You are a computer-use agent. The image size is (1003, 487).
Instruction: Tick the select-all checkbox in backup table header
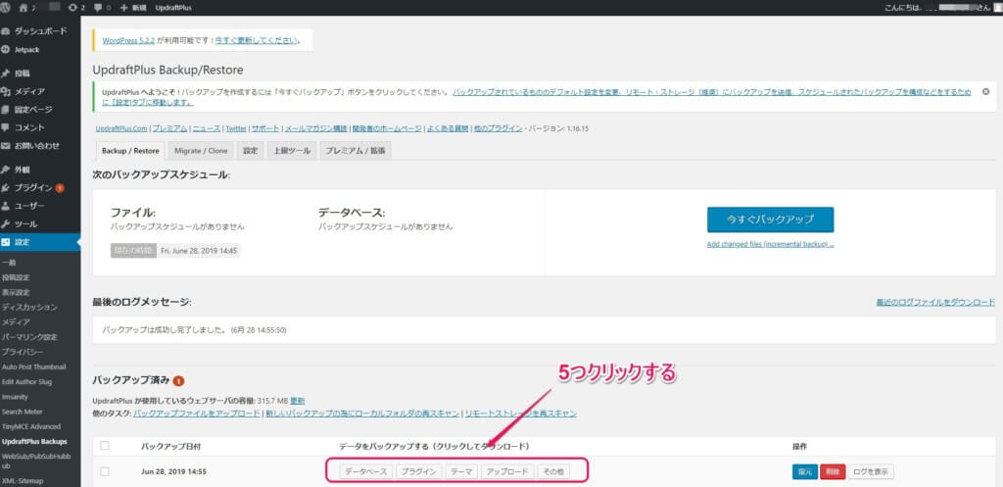click(x=105, y=446)
